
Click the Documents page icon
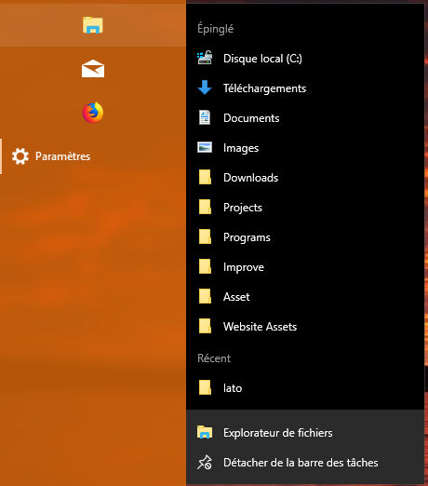(x=205, y=117)
